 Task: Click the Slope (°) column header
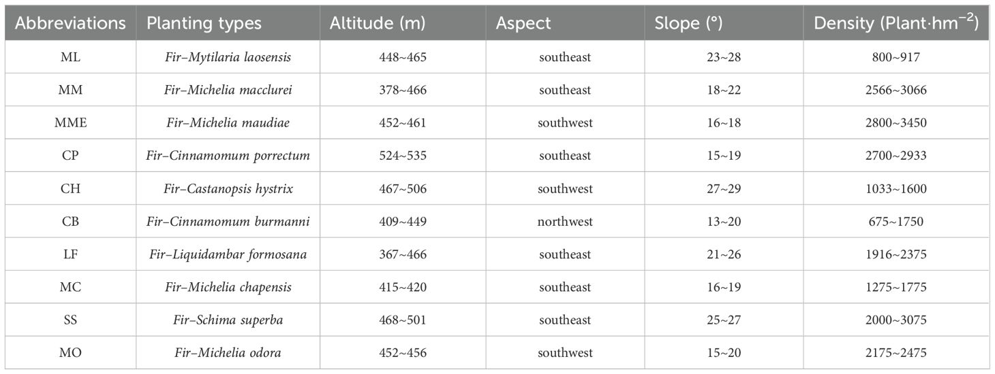(688, 23)
